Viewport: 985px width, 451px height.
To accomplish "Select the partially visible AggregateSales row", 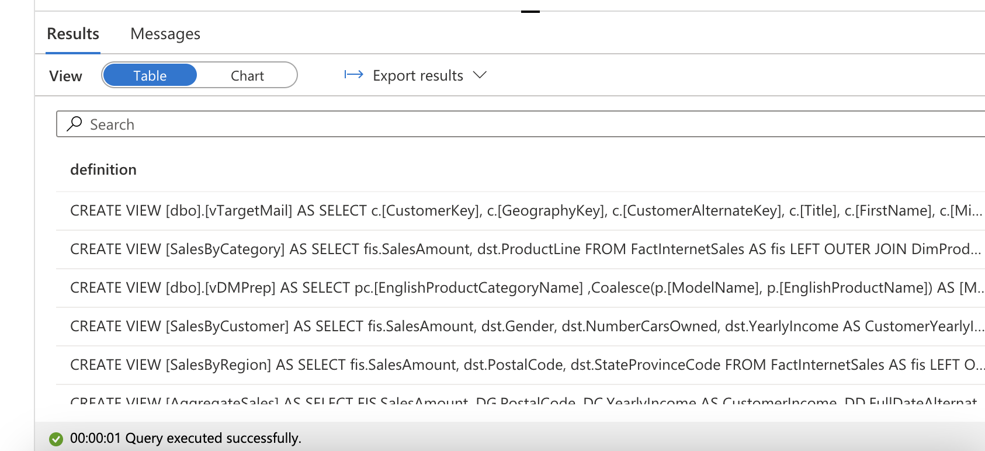I will pyautogui.click(x=526, y=402).
